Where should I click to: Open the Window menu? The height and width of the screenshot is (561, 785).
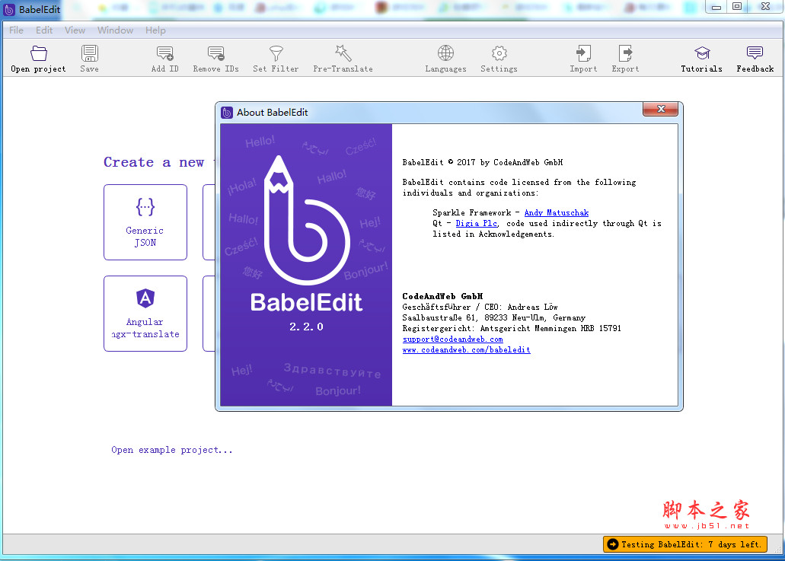[x=115, y=30]
